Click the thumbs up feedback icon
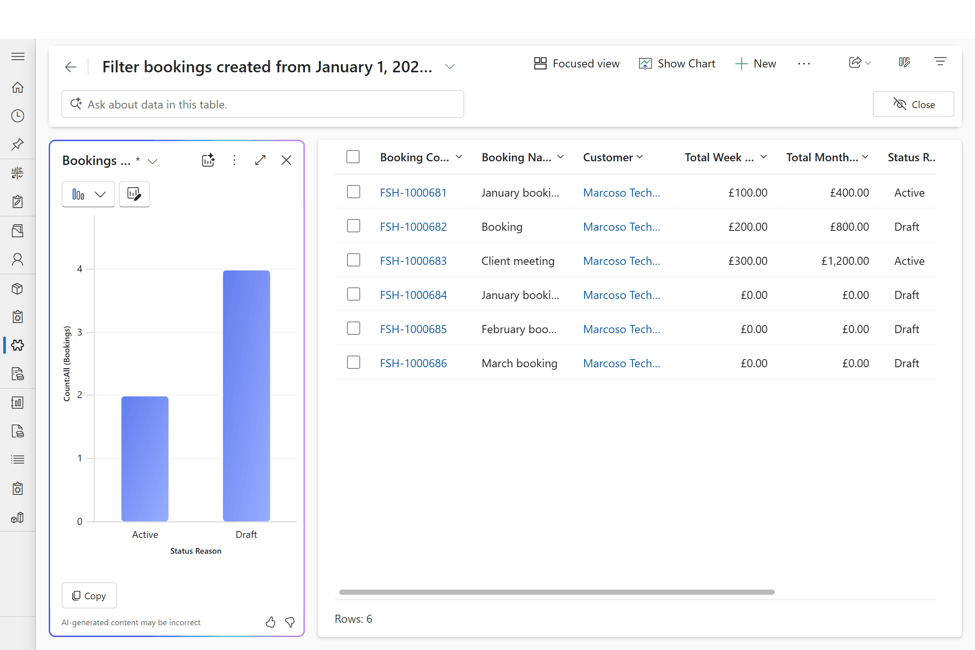 point(270,622)
